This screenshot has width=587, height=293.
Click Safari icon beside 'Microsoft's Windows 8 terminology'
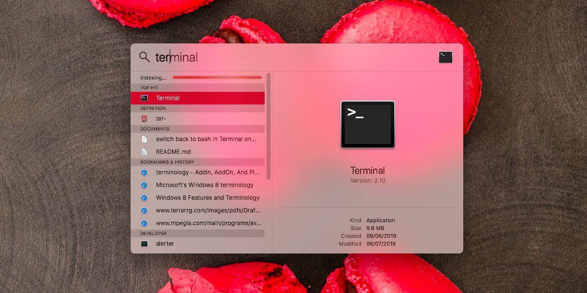pyautogui.click(x=144, y=185)
